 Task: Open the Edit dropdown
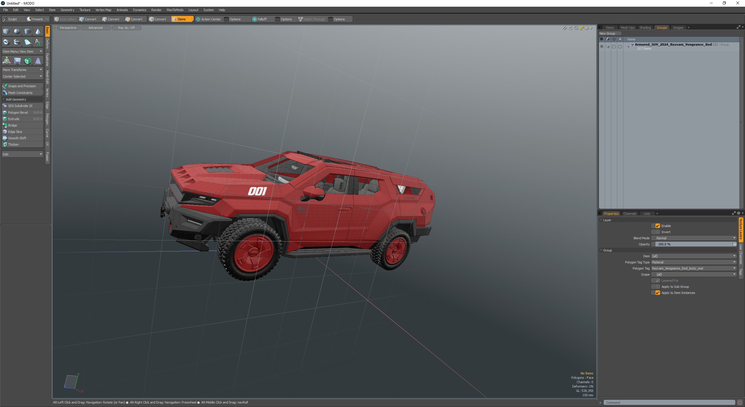22,154
